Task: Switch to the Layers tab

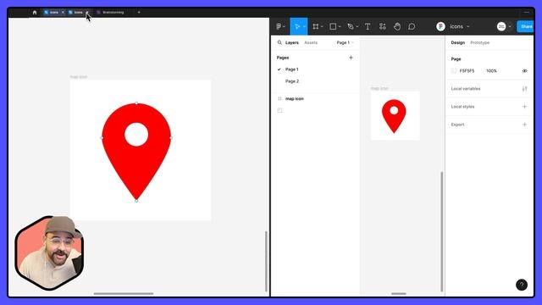Action: (291, 42)
